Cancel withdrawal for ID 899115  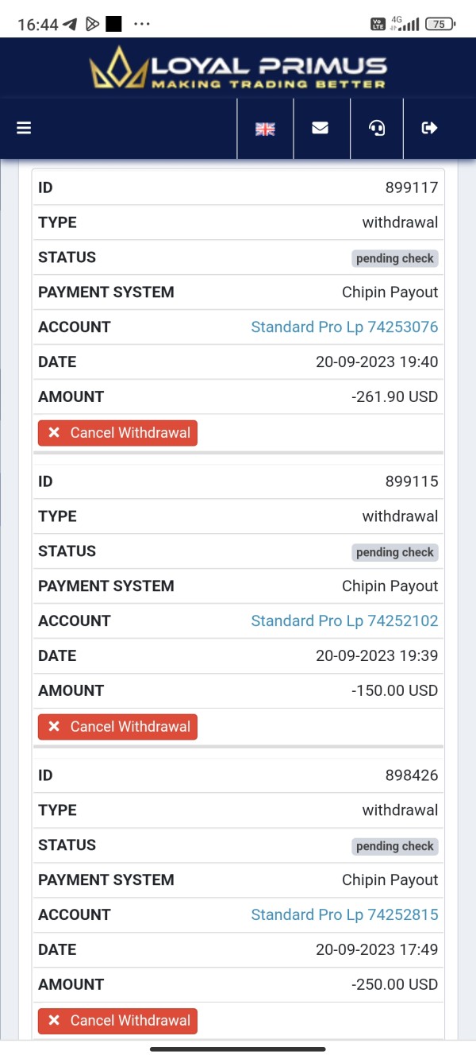click(117, 727)
